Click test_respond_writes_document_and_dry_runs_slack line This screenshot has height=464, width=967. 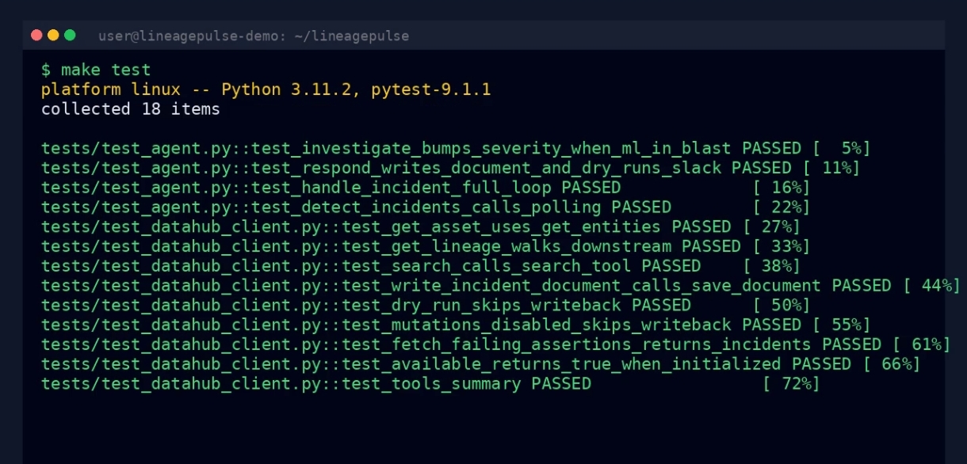click(x=450, y=168)
